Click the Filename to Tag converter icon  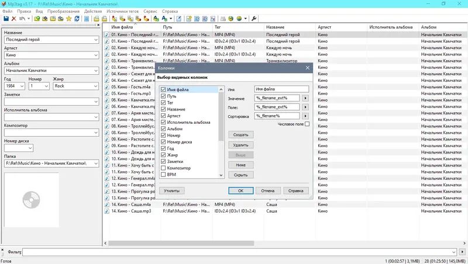coord(122,19)
